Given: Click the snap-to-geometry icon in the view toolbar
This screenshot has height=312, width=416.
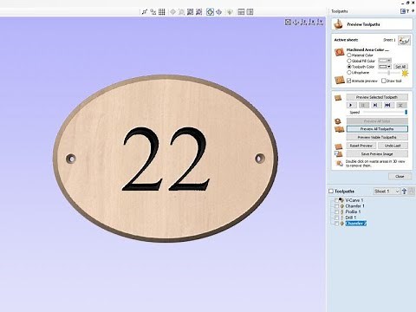Looking at the screenshot, I should 145,12.
